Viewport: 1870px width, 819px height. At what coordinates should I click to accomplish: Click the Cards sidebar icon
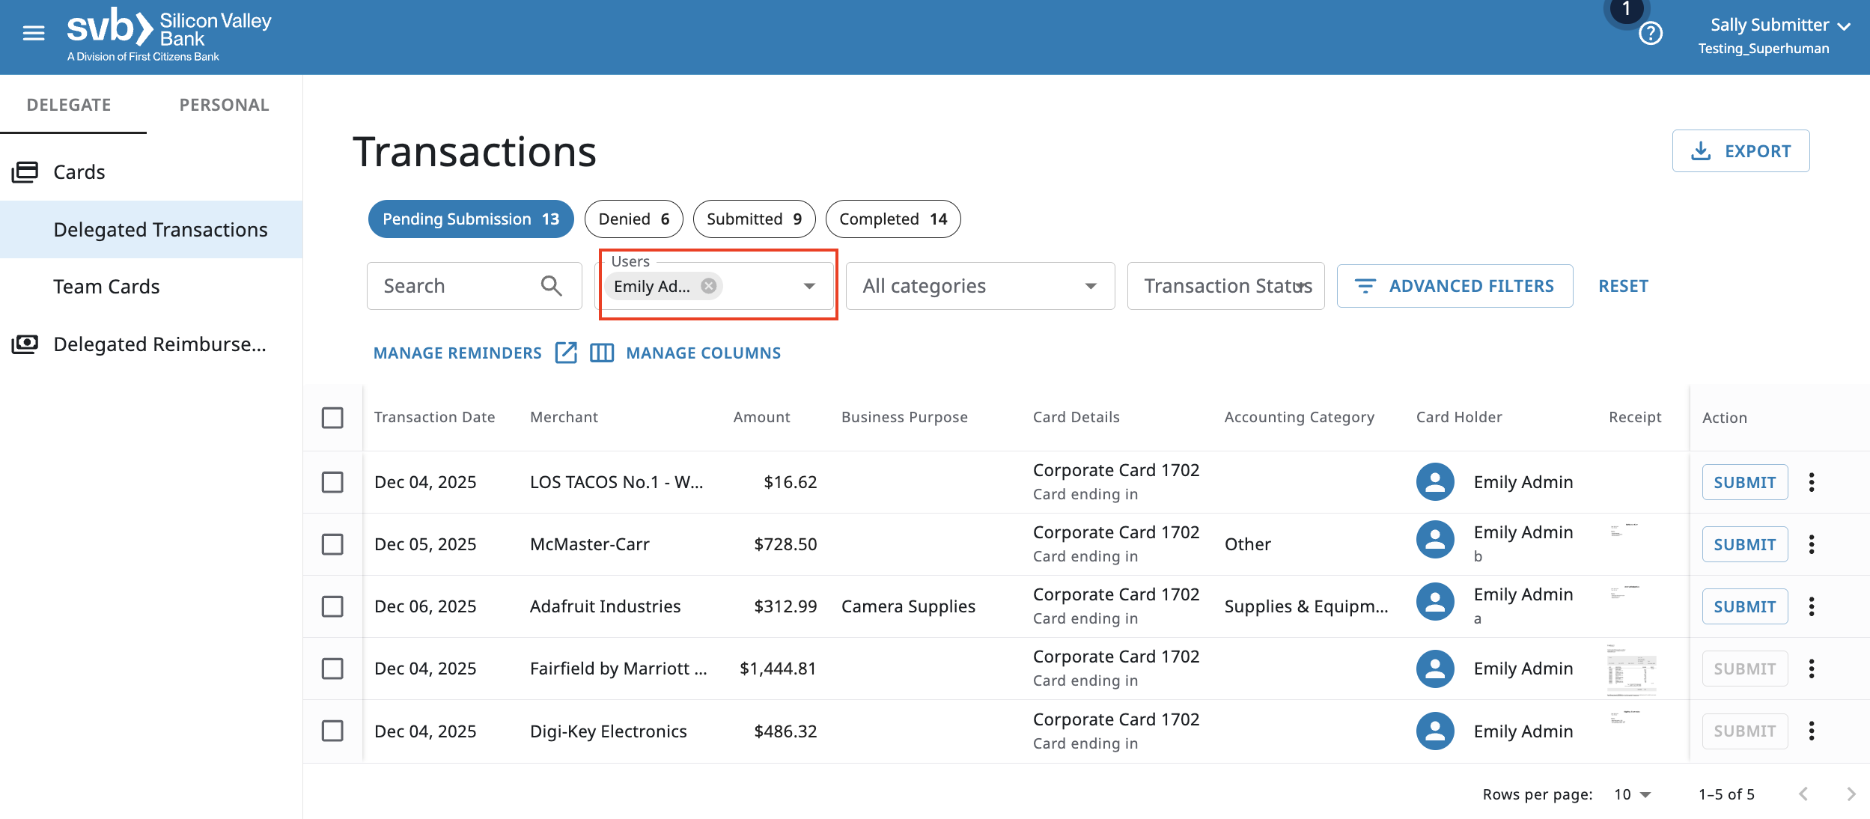(x=25, y=172)
